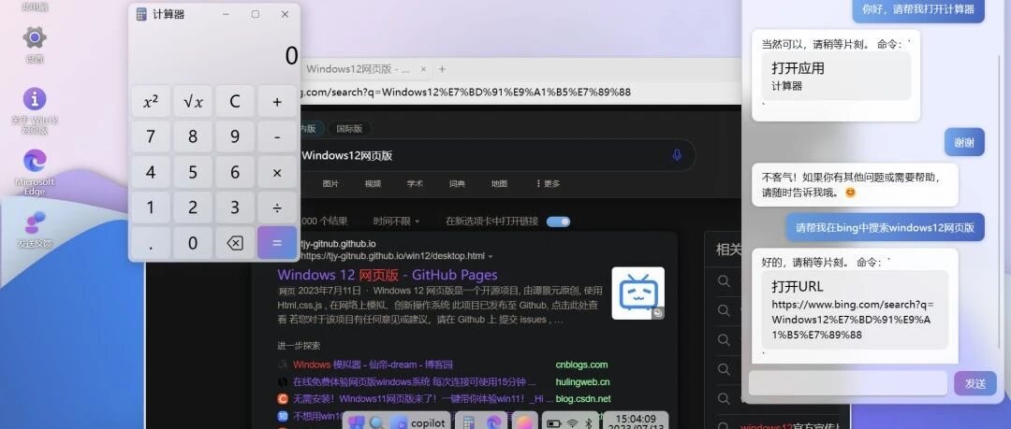Open Windows 模拟器 仙帝-dream link
The image size is (1011, 429).
[x=373, y=365]
